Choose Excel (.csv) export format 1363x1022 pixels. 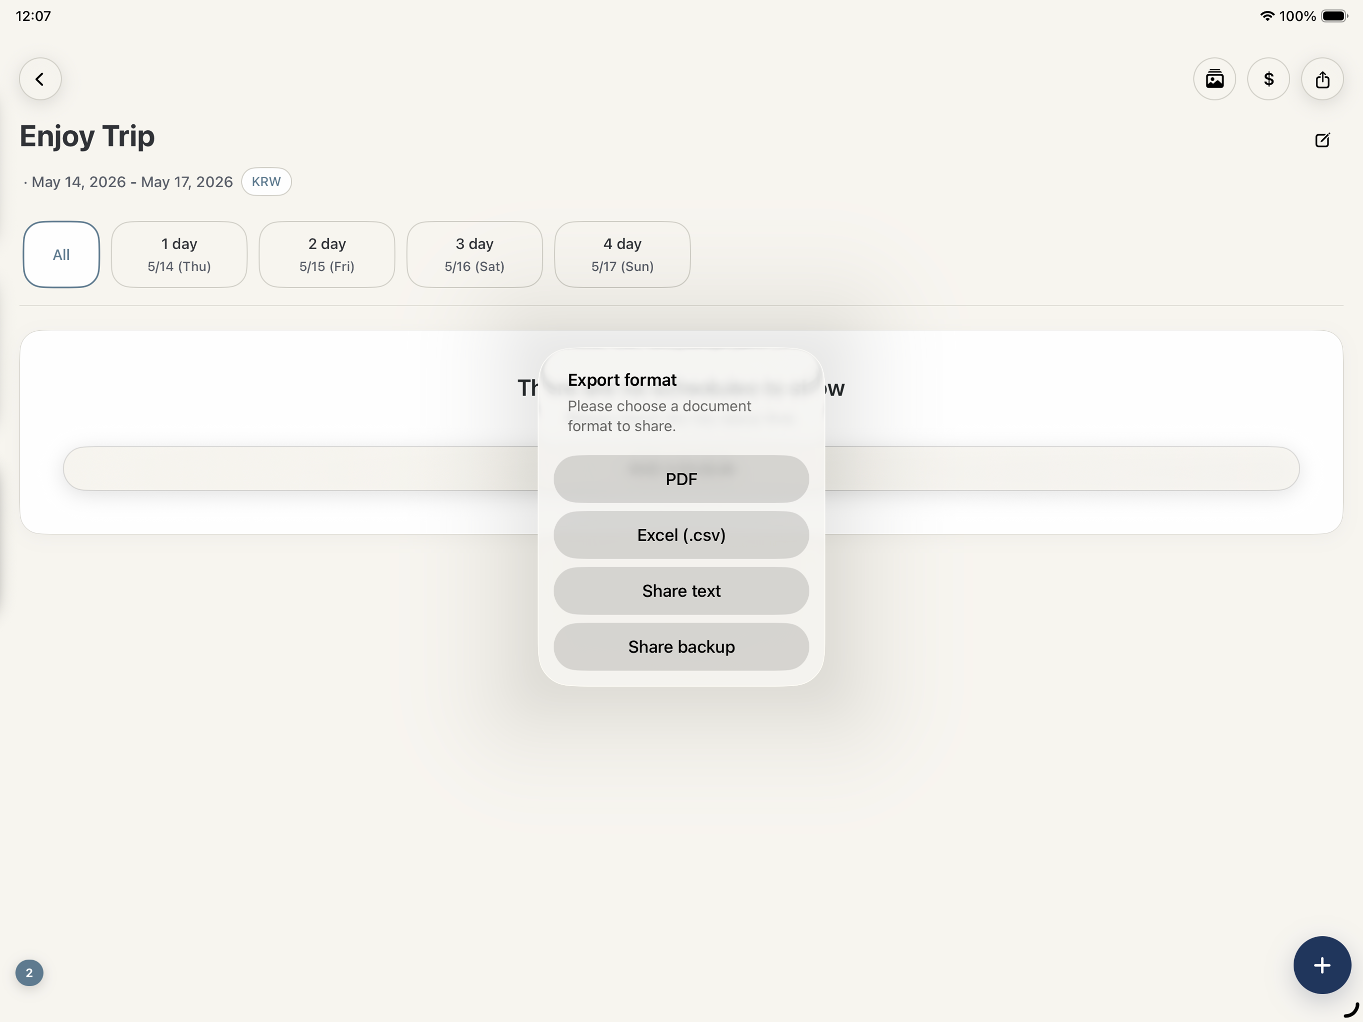pyautogui.click(x=681, y=535)
